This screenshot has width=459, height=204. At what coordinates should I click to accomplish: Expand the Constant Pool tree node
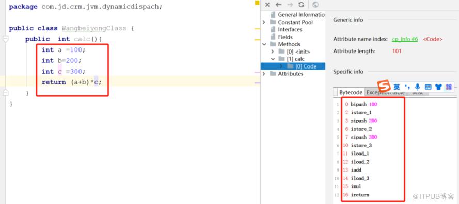(264, 22)
